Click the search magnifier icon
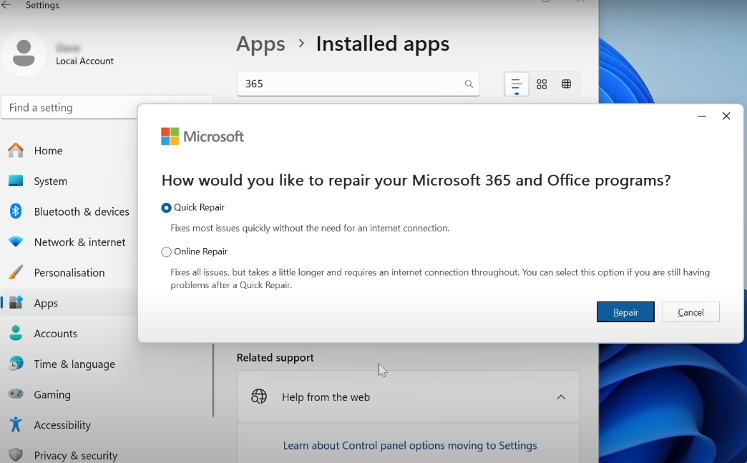The height and width of the screenshot is (463, 747). pyautogui.click(x=469, y=84)
